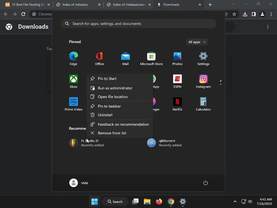Screen dimensions: 277x208
Task: Open Chrome profile avatar icon
Action: point(262,14)
